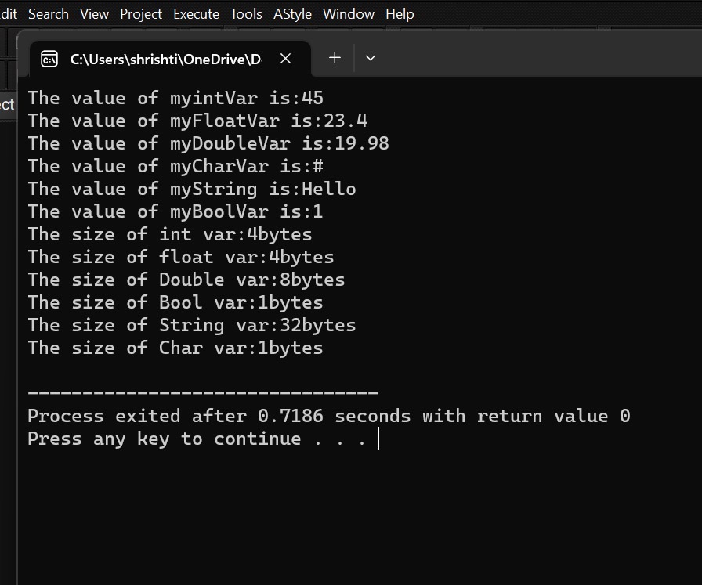Viewport: 702px width, 585px height.
Task: Click the process exited return value message
Action: pos(327,416)
